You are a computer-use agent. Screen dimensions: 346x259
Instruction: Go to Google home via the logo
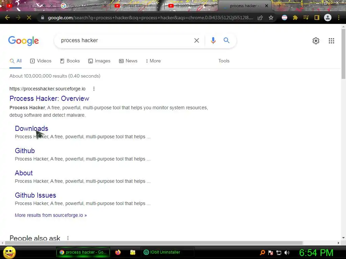click(x=24, y=41)
